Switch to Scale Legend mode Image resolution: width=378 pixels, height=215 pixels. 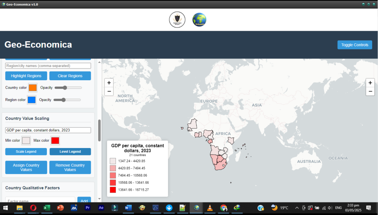click(26, 152)
